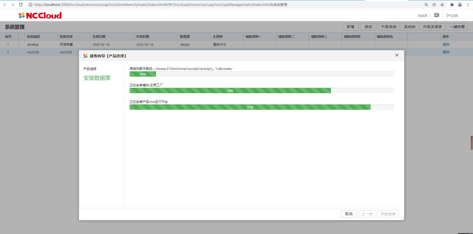Click the 升级多语言 button
473x234 pixels.
point(432,27)
